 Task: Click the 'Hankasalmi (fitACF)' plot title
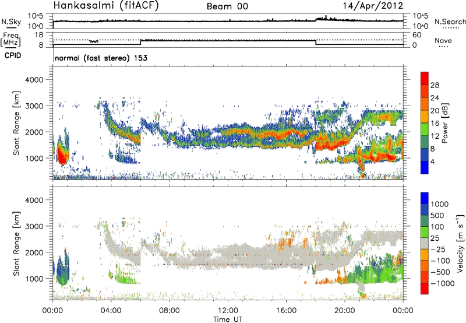(x=106, y=6)
